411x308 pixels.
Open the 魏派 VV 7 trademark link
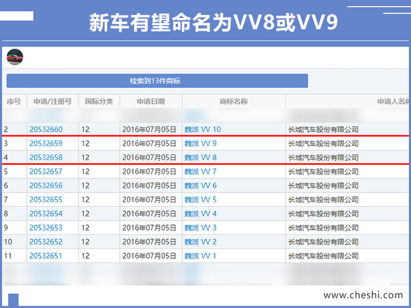click(201, 172)
